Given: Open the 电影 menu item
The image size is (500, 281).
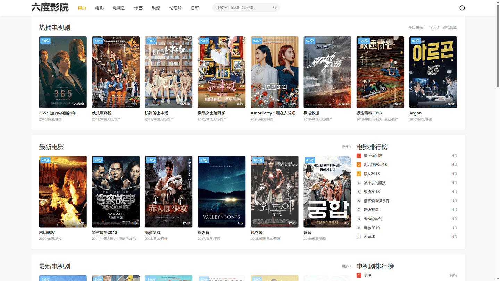Looking at the screenshot, I should tap(100, 8).
